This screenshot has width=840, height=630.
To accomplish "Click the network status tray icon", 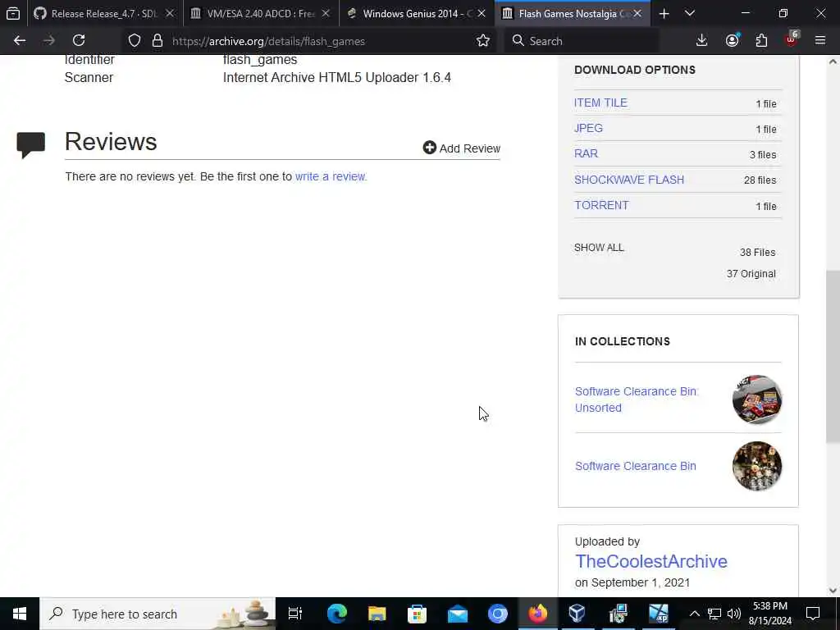I will point(714,614).
